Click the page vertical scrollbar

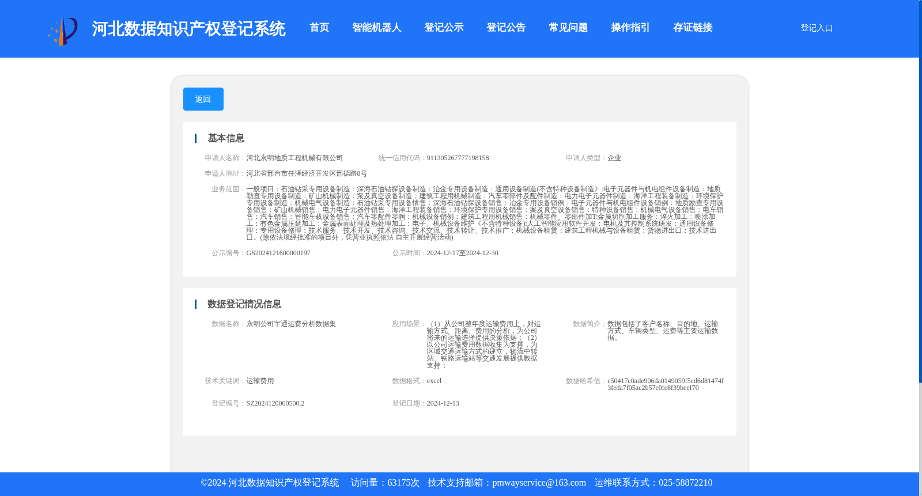(920, 191)
